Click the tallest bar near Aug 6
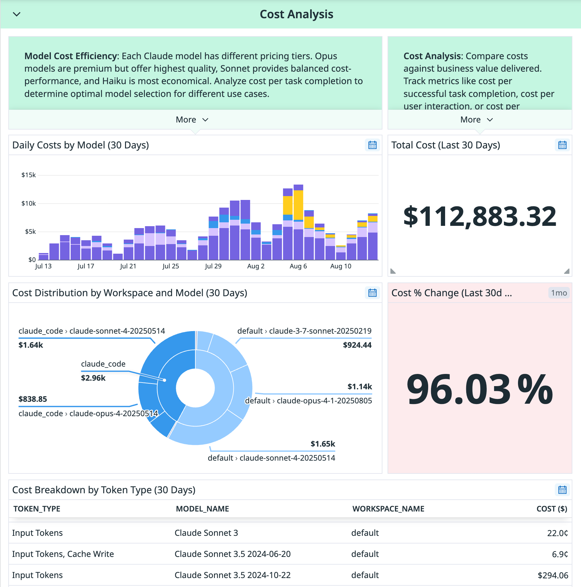 click(298, 224)
